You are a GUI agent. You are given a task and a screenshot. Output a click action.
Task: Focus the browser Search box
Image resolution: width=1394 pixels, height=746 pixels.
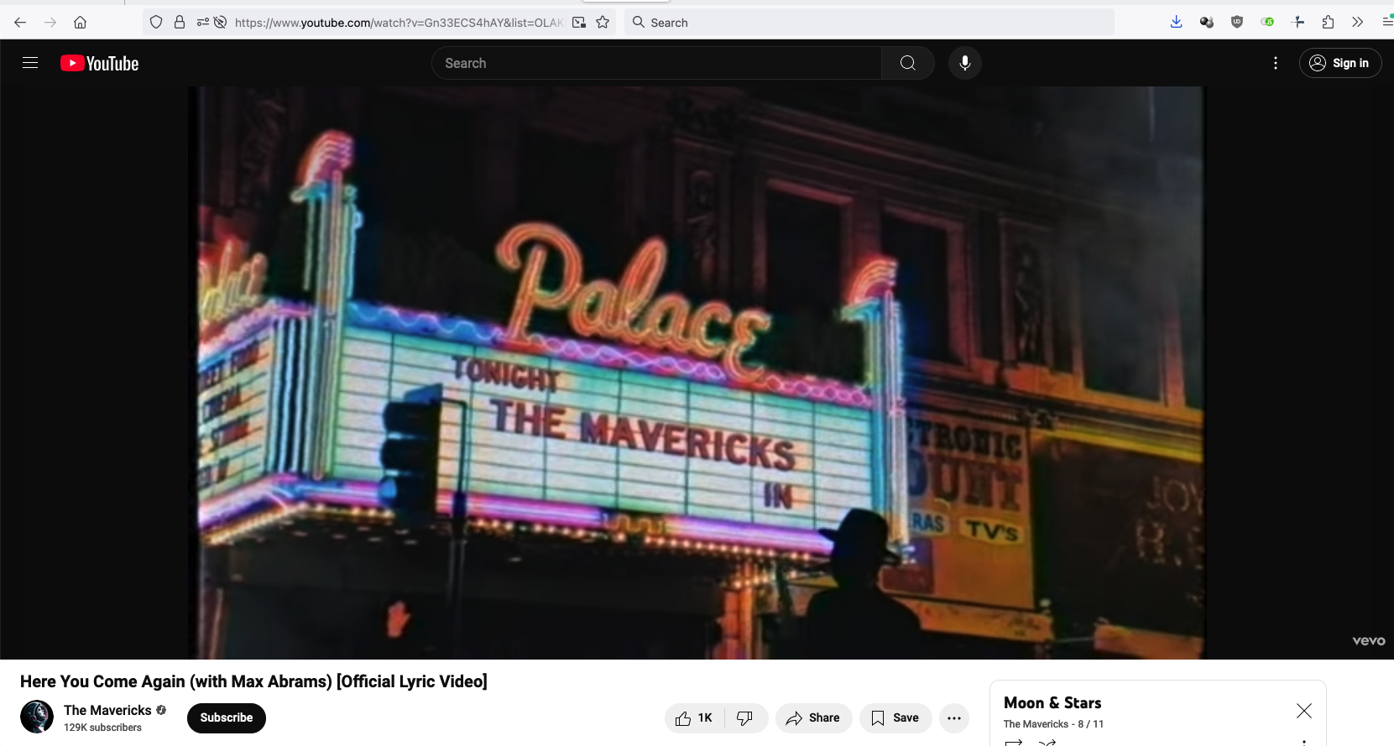[869, 23]
